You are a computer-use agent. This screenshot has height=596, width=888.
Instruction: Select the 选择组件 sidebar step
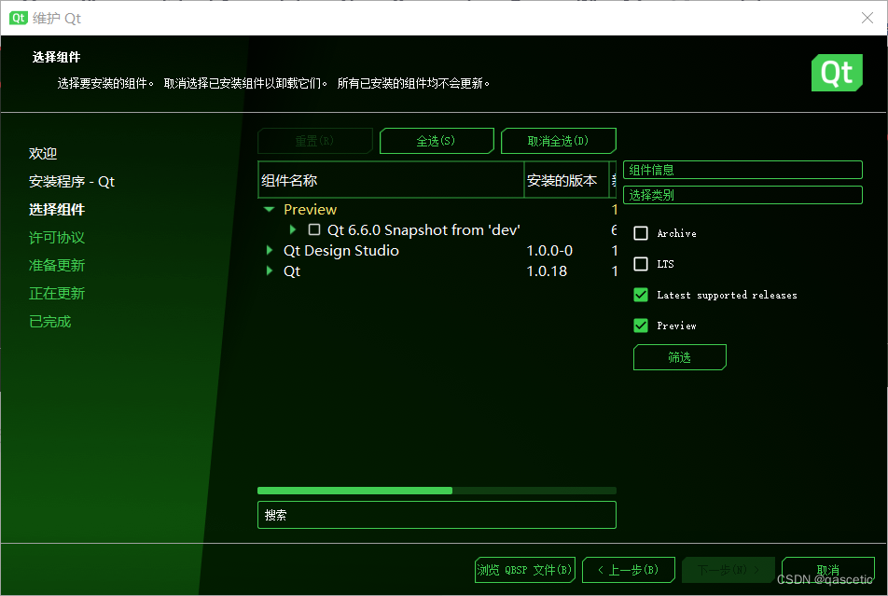[x=57, y=210]
